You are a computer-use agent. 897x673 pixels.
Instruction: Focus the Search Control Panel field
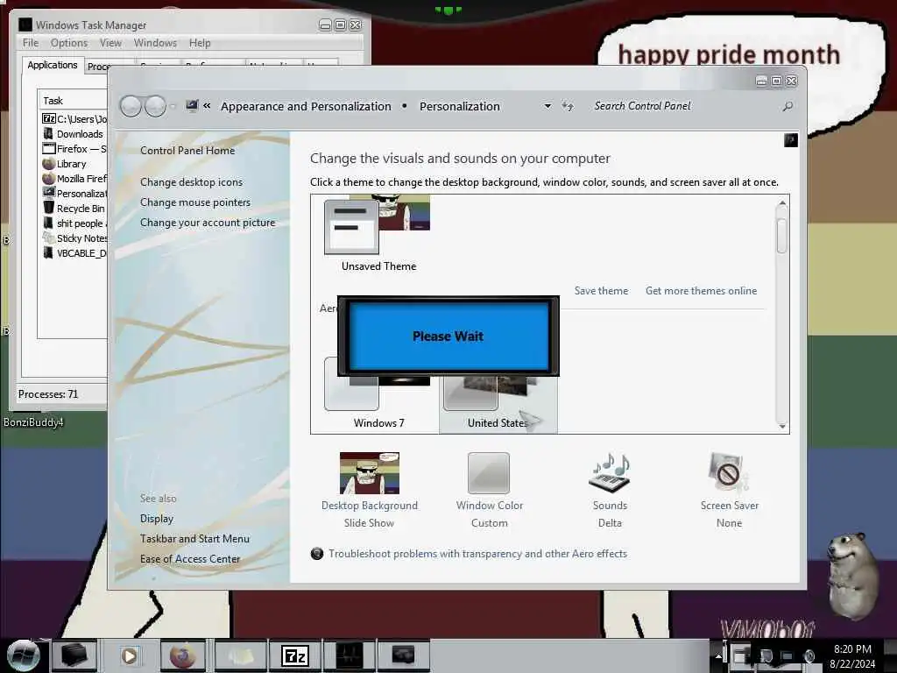(x=683, y=106)
